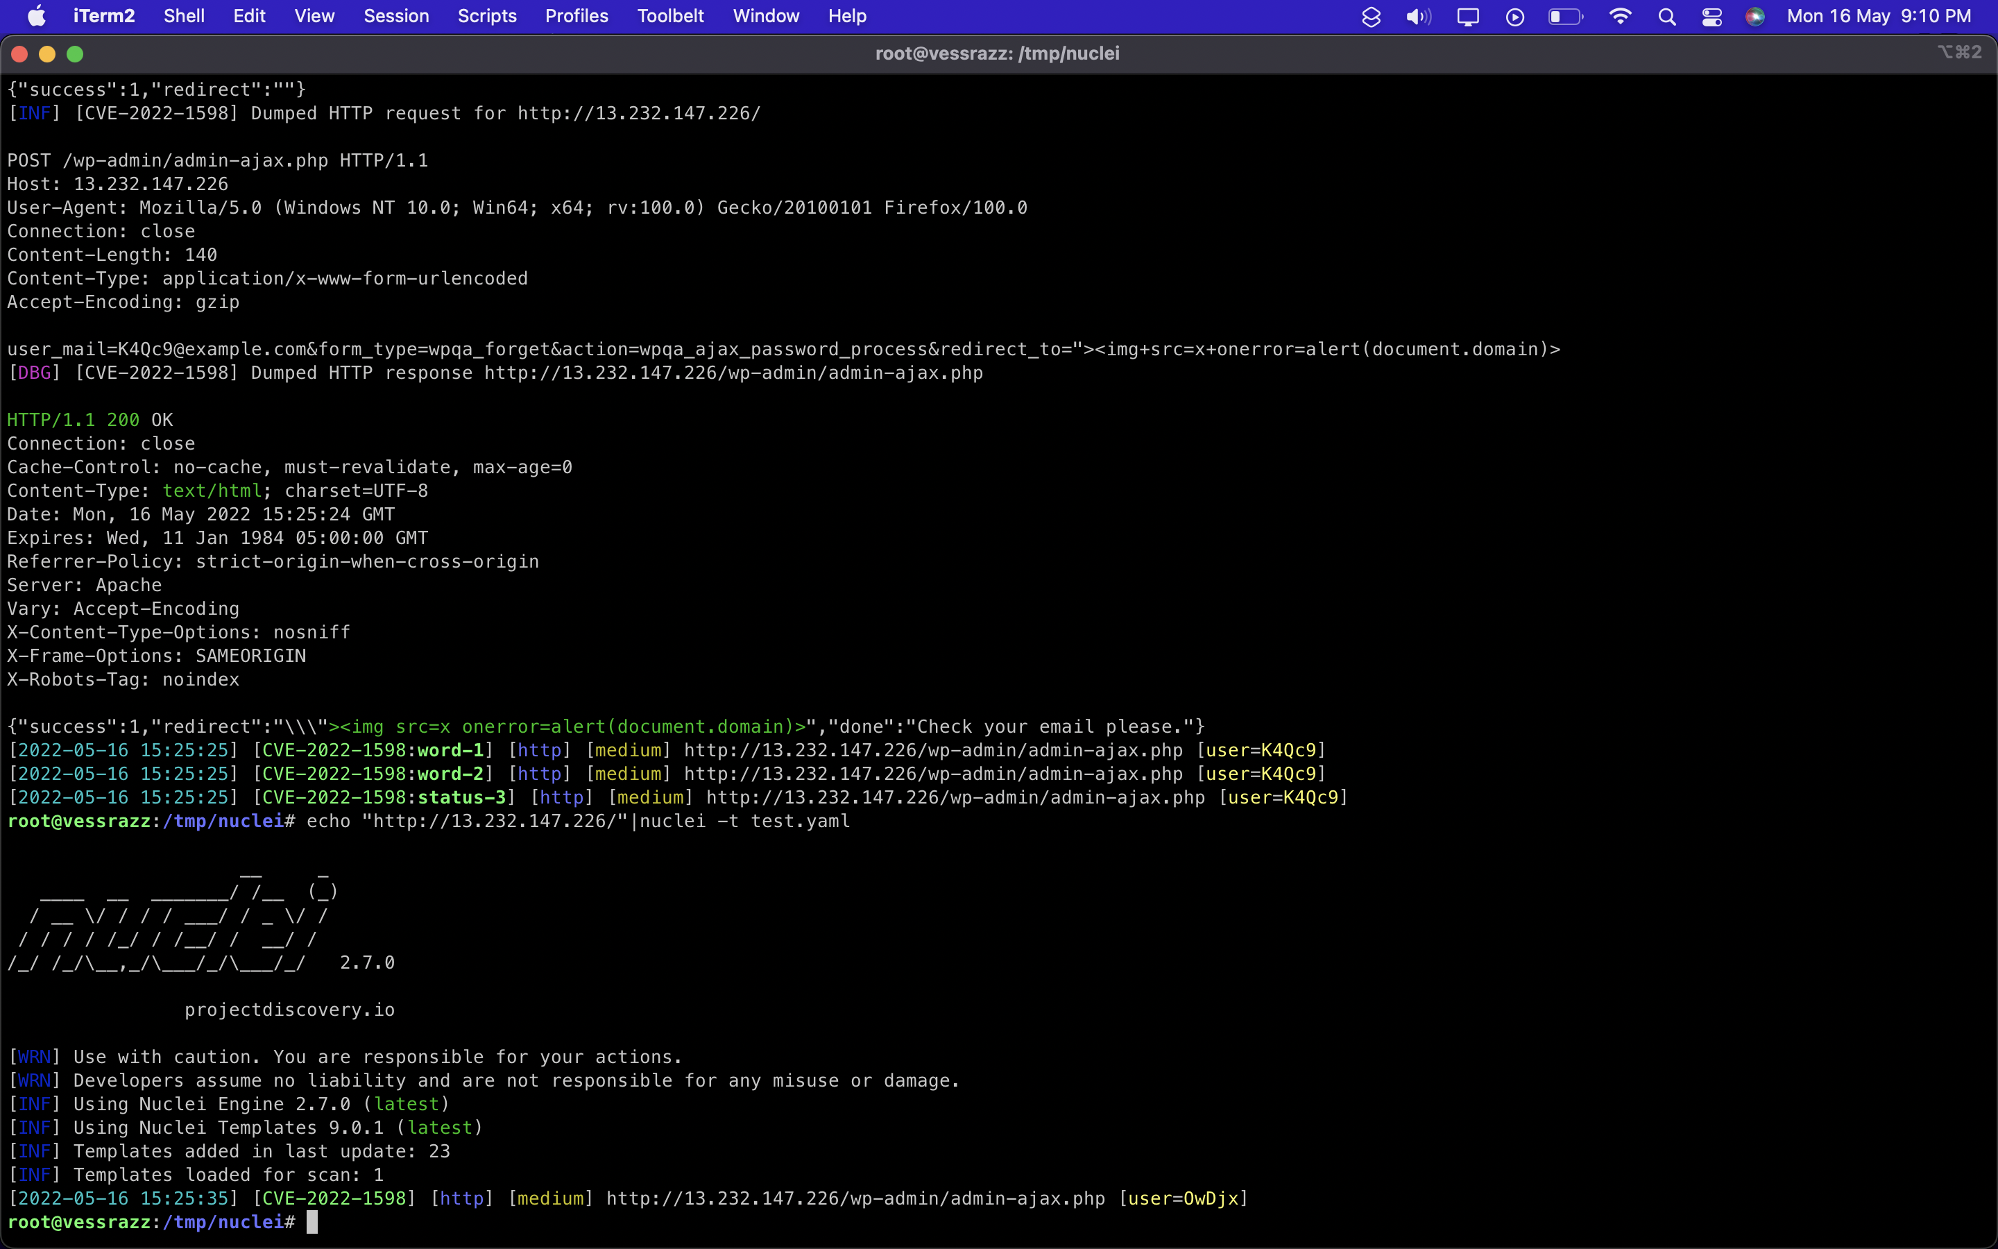Viewport: 1998px width, 1249px height.
Task: Click the Siri icon
Action: tap(1755, 17)
